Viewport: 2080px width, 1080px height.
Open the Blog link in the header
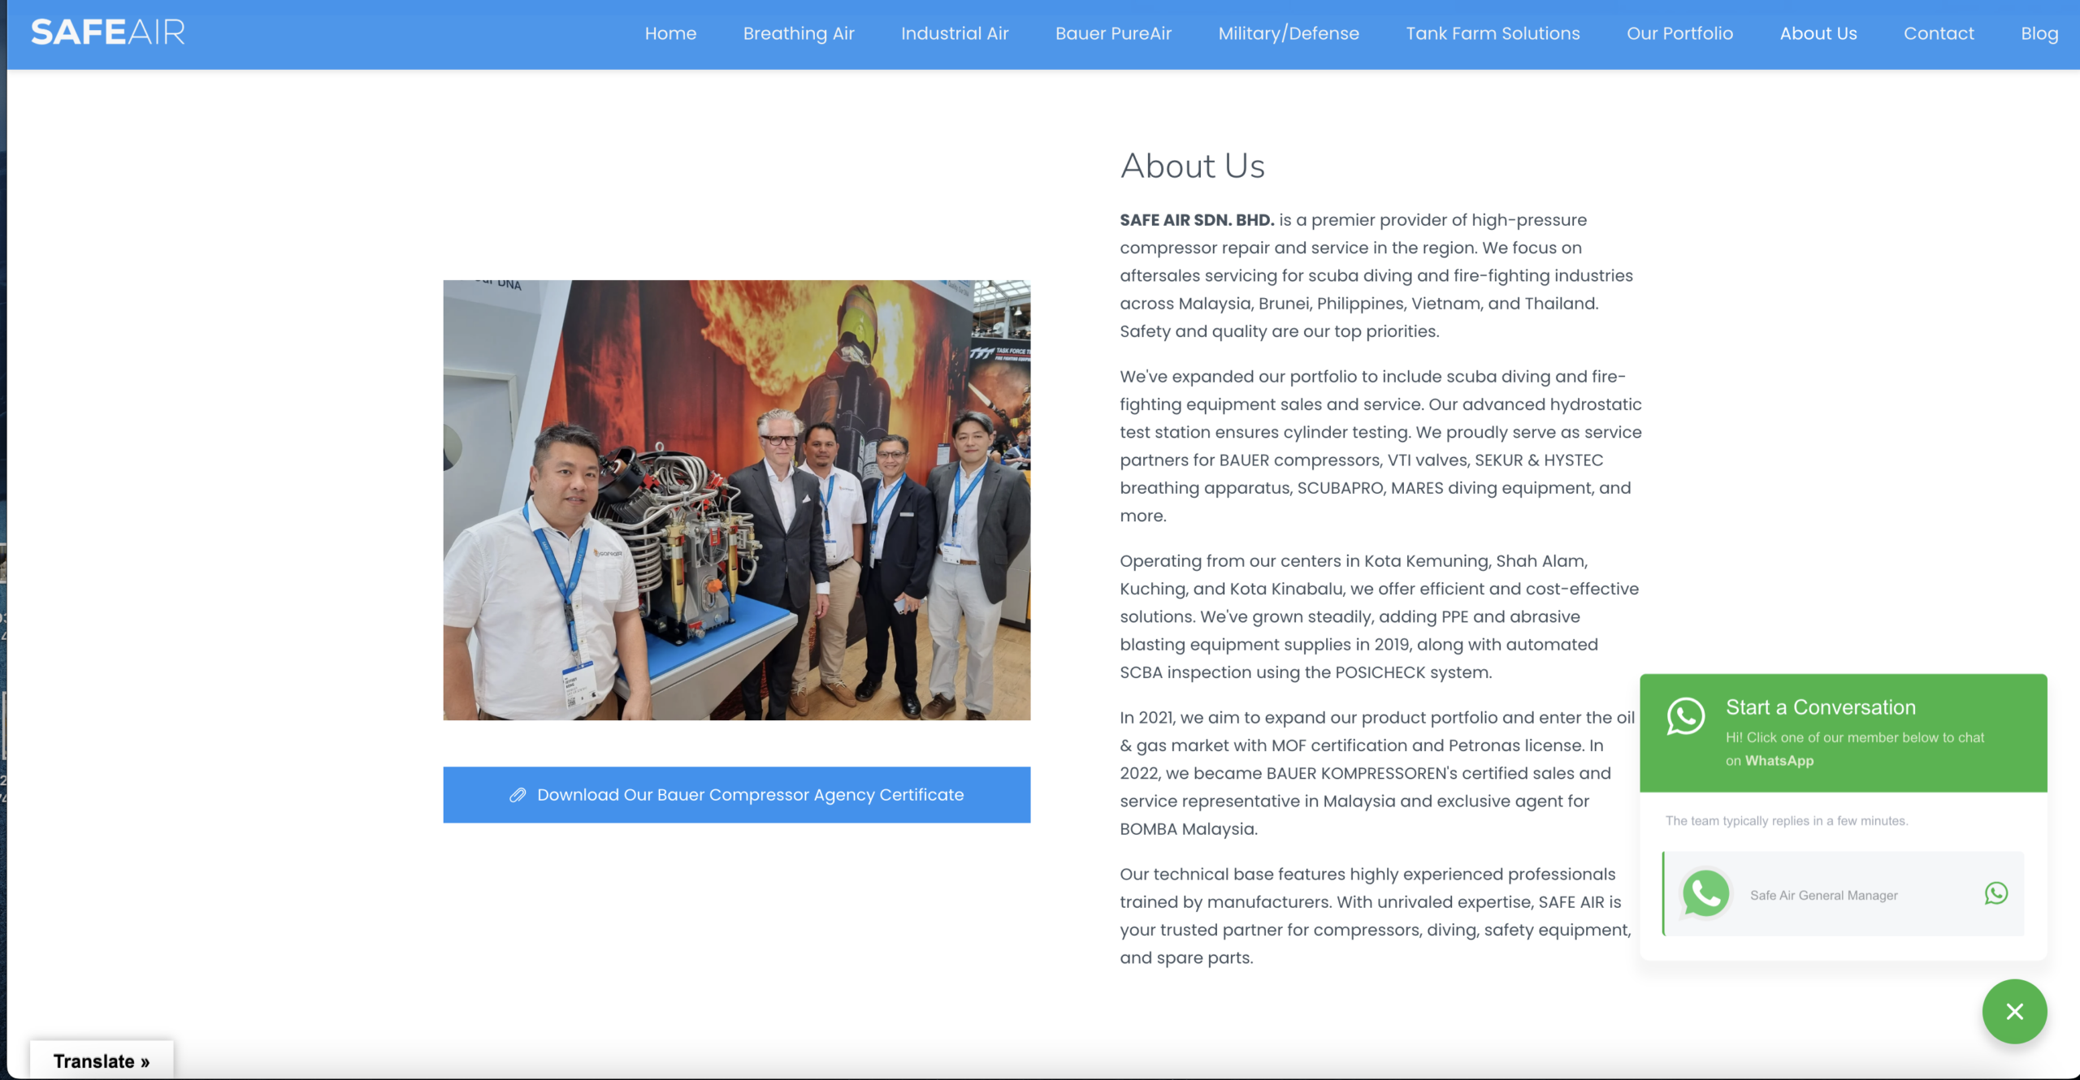[2039, 33]
